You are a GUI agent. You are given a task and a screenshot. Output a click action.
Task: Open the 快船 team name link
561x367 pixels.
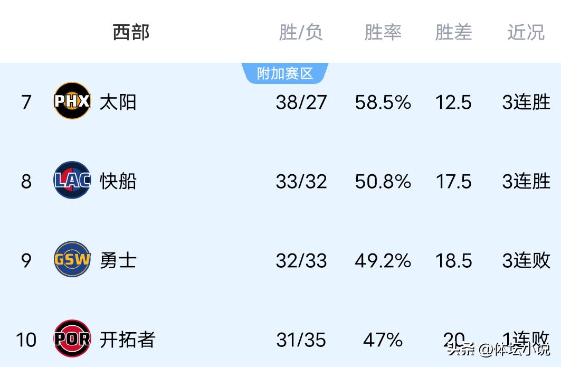point(118,181)
